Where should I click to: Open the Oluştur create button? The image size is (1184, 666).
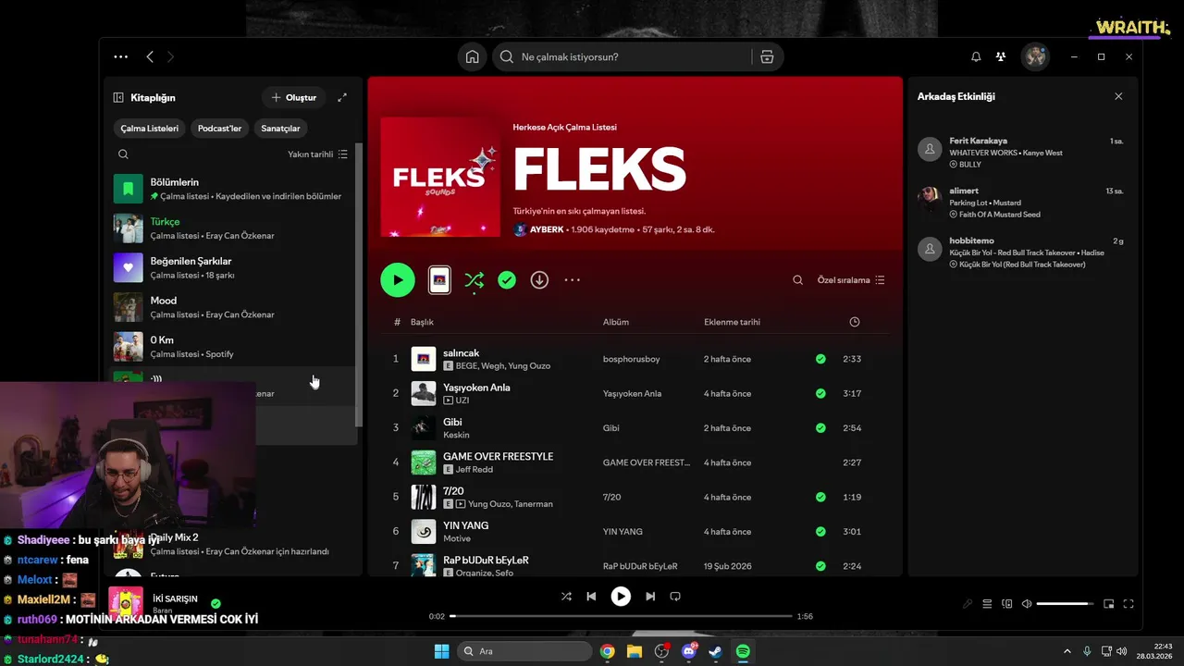click(x=294, y=97)
